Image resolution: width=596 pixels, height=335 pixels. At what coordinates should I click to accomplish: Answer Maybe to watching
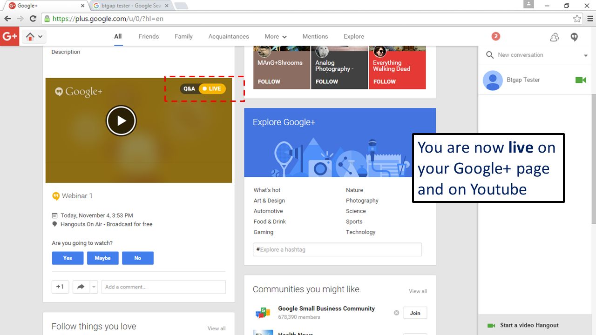pos(102,258)
